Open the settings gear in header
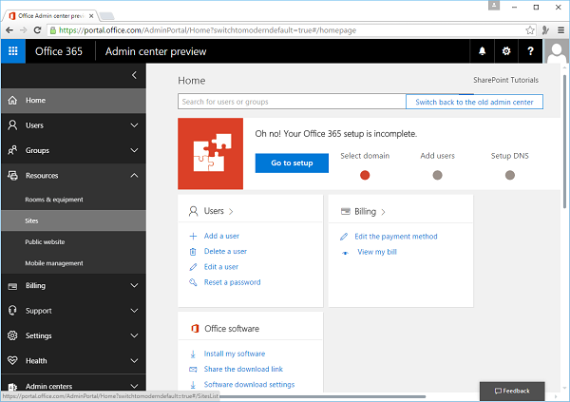This screenshot has height=402, width=570. (x=506, y=51)
